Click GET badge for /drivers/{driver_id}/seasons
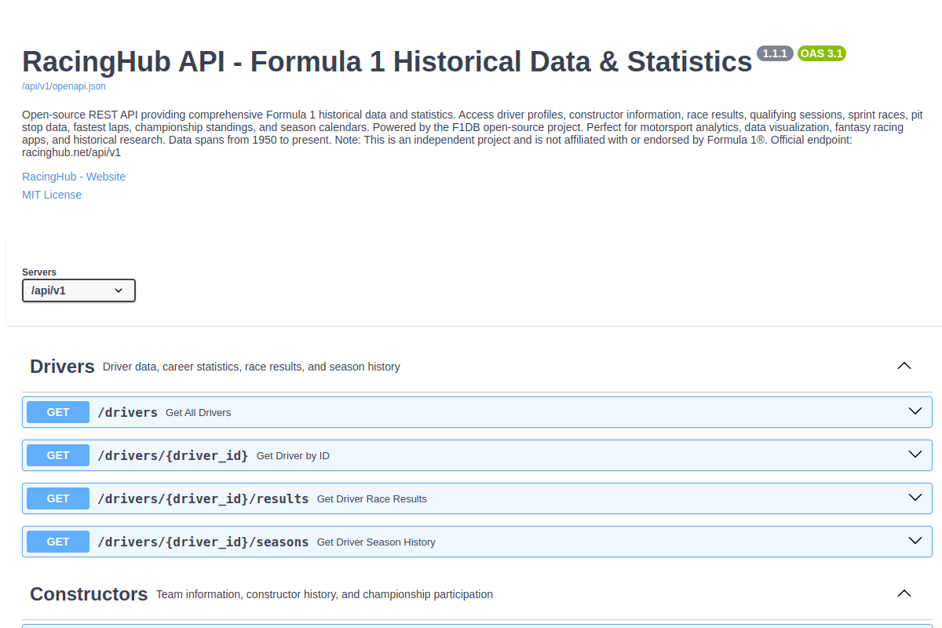The image size is (942, 628). point(58,542)
